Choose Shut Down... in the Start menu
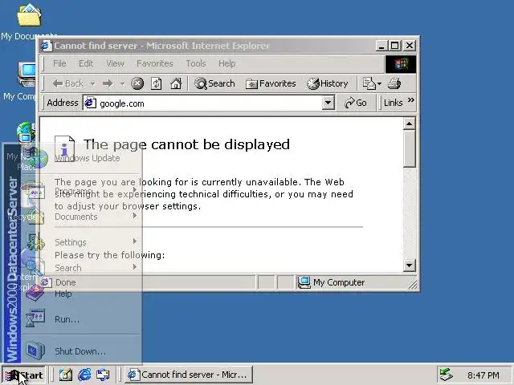Screen dimensions: 514x385 80,351
